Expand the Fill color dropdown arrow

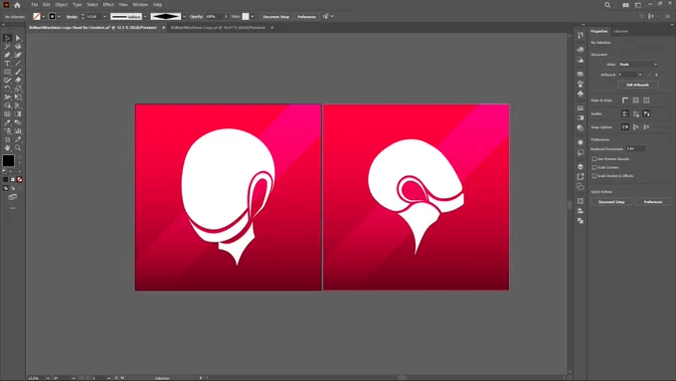[44, 16]
